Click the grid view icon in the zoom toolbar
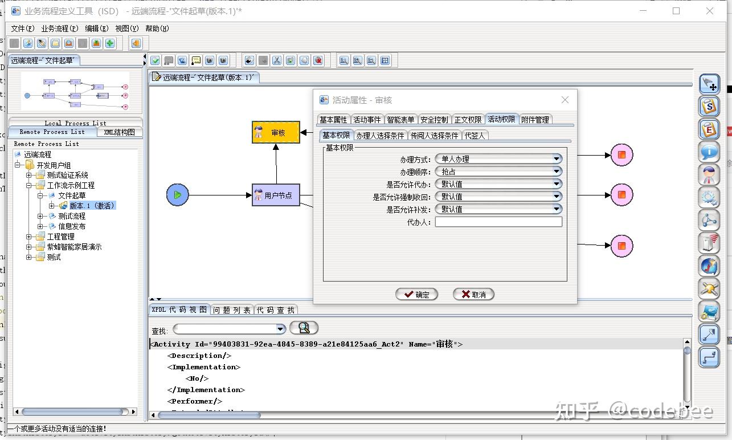The width and height of the screenshot is (732, 440). (386, 60)
